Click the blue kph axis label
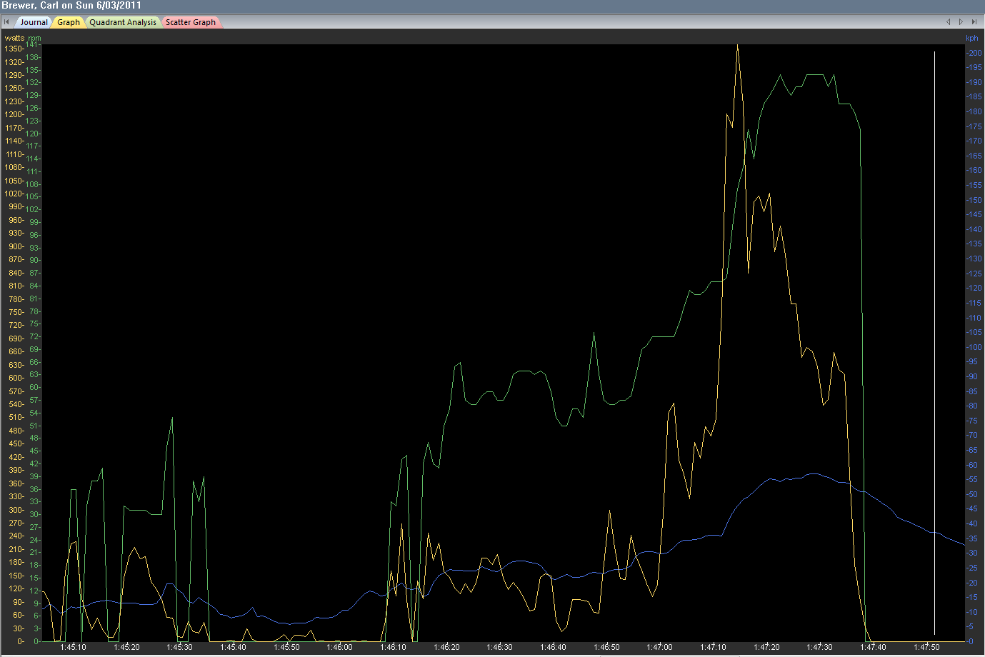The image size is (985, 657). tap(971, 38)
